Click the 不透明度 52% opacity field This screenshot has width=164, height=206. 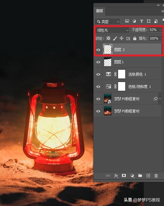[154, 30]
